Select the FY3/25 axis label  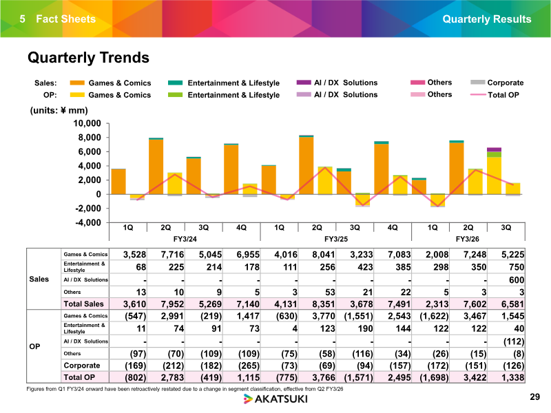click(x=336, y=239)
